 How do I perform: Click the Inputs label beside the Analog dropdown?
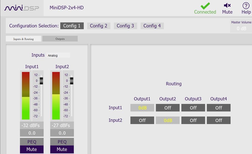38,55
